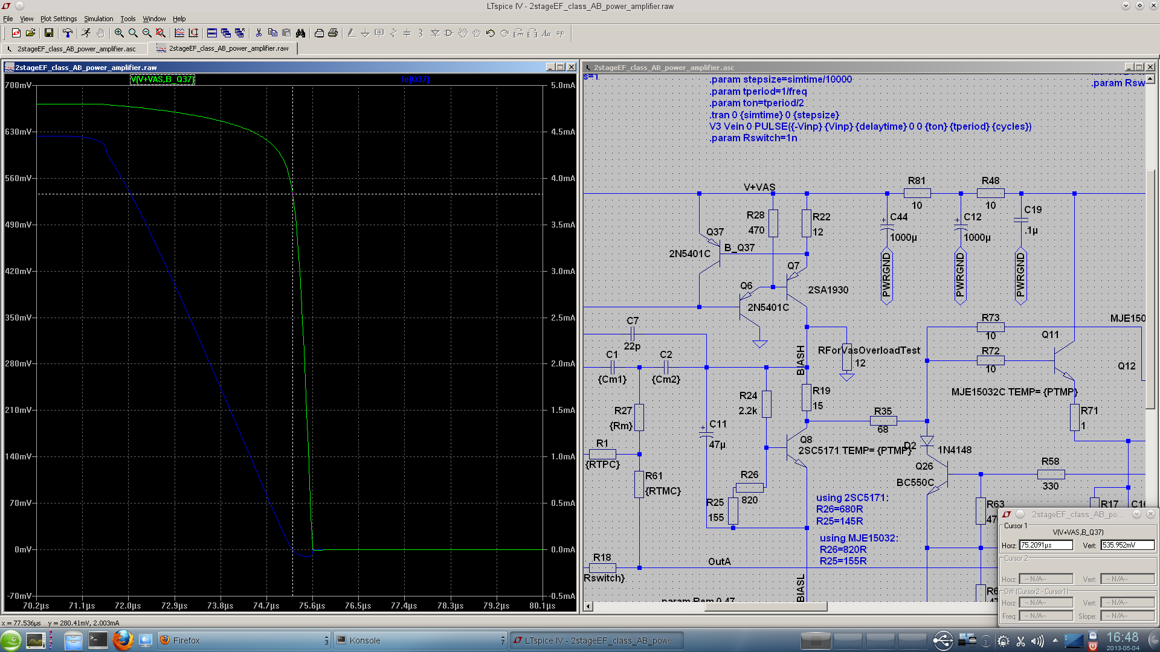Click the Pick Visible Traces icon
This screenshot has height=652, width=1160.
pyautogui.click(x=179, y=33)
